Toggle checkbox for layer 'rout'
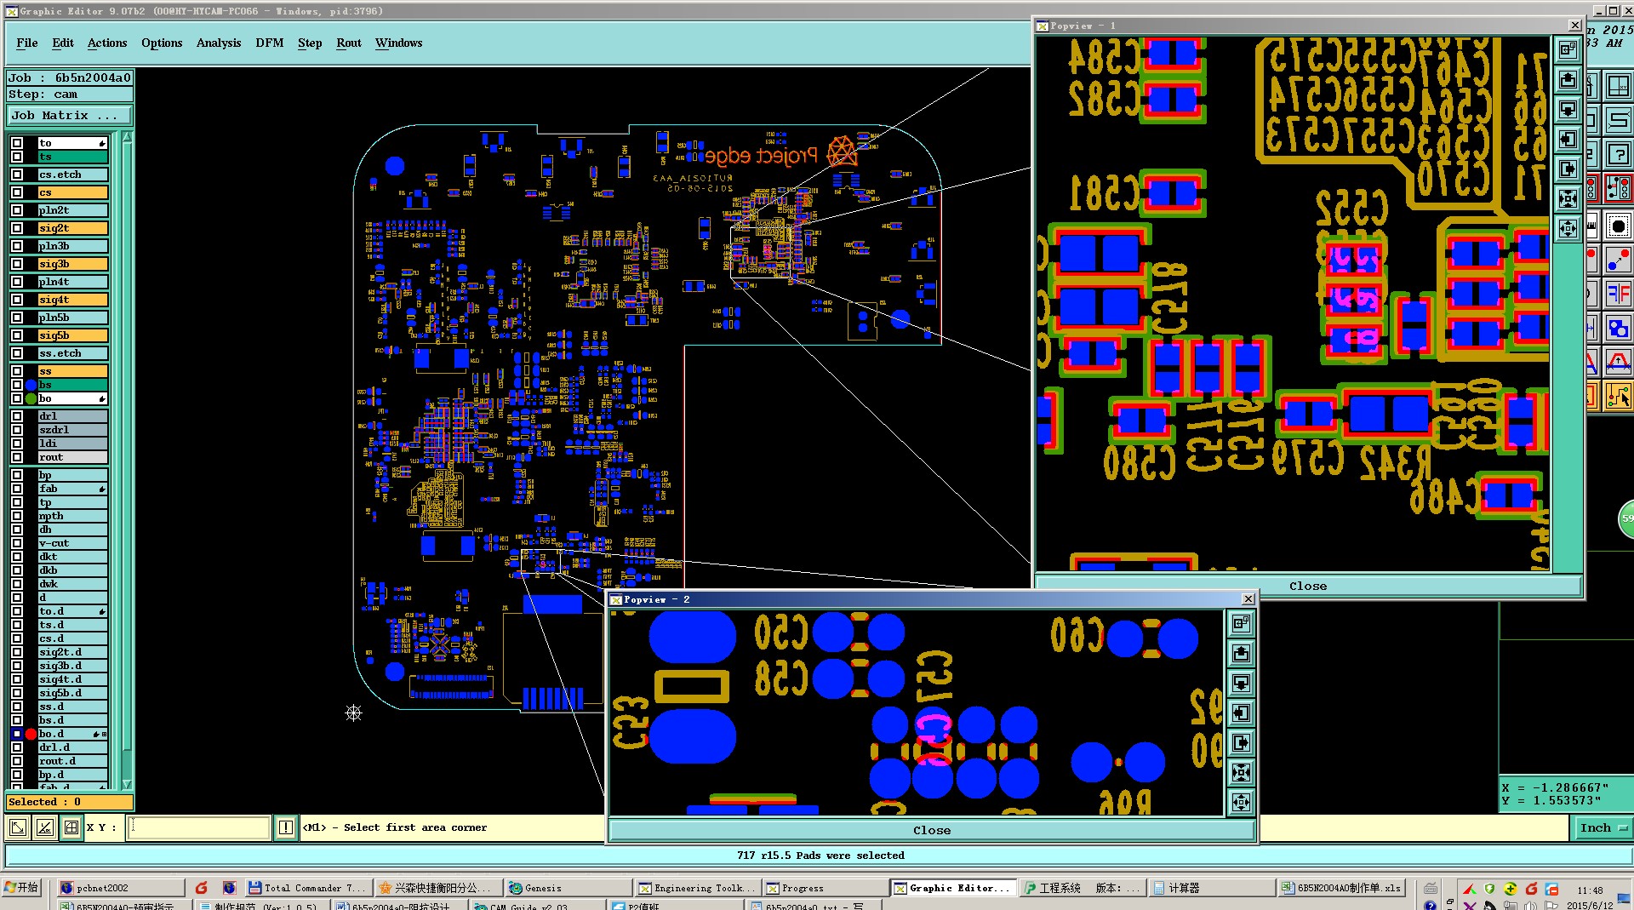Screen dimensions: 1634x910 (x=17, y=457)
